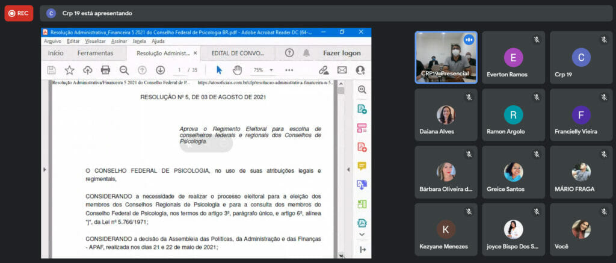Open the search tool in right pane
Screen dimensions: 616x263
pyautogui.click(x=362, y=90)
